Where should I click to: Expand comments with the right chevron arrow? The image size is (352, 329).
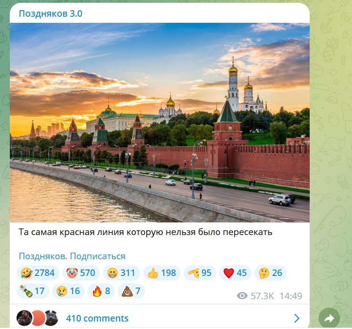pyautogui.click(x=297, y=318)
